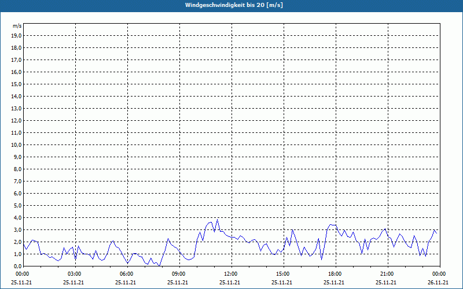463x289 pixels.
Task: Click the 25.11.21 date under 15:00
Action: 282,282
